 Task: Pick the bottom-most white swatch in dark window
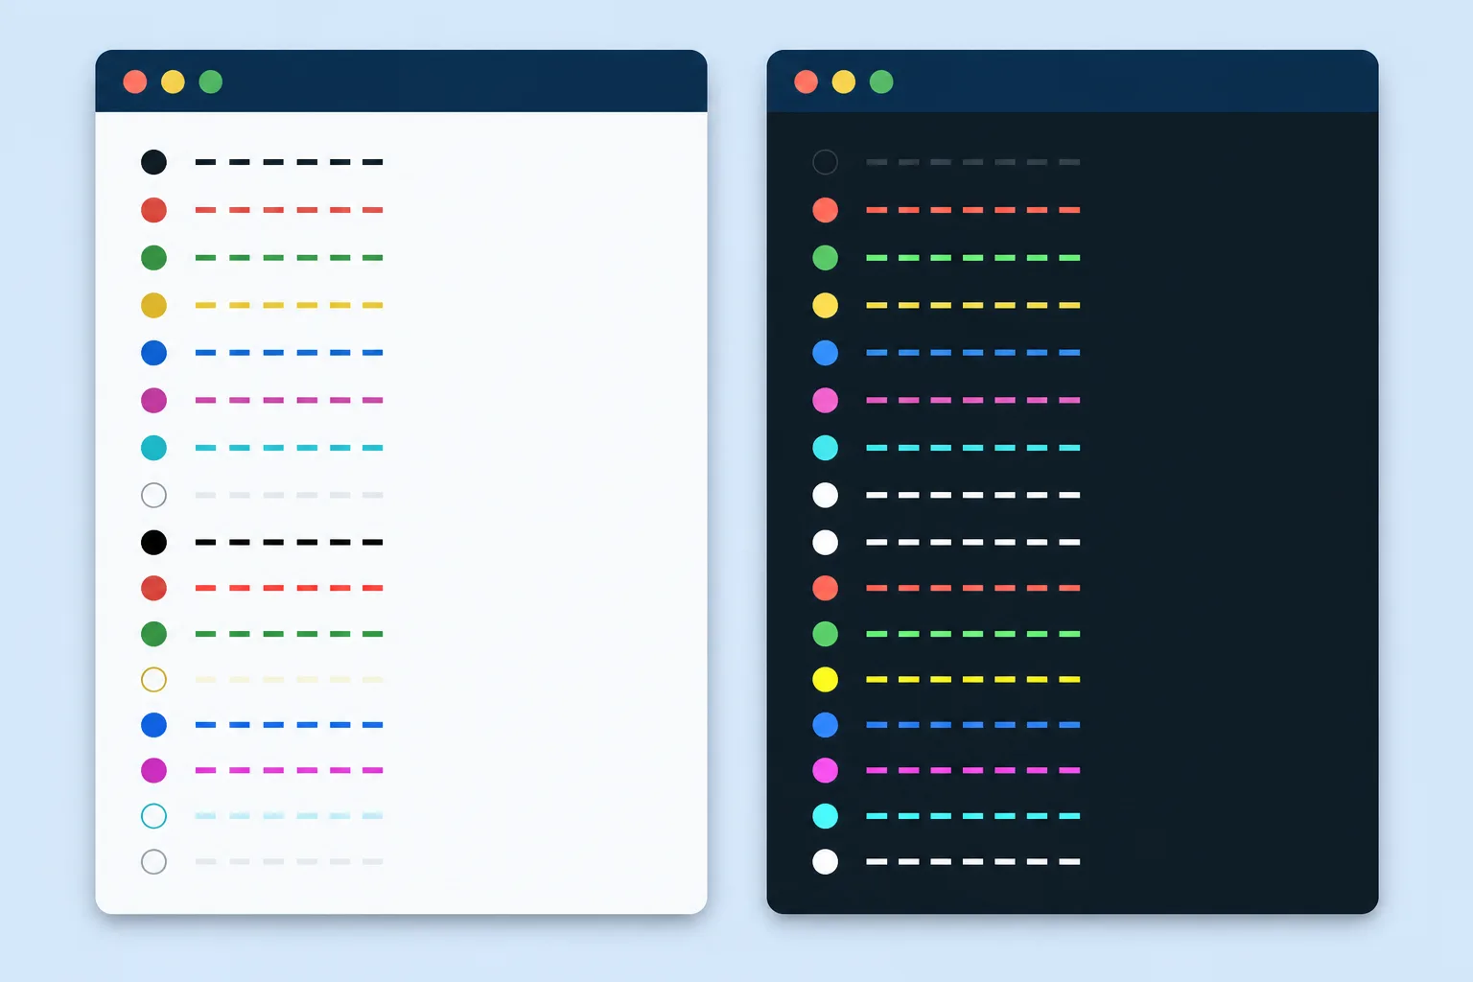click(x=825, y=862)
